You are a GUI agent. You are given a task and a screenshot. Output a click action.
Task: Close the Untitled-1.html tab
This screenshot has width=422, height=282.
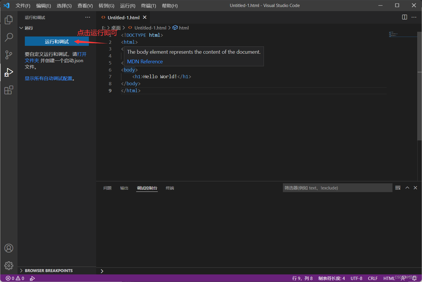click(145, 18)
